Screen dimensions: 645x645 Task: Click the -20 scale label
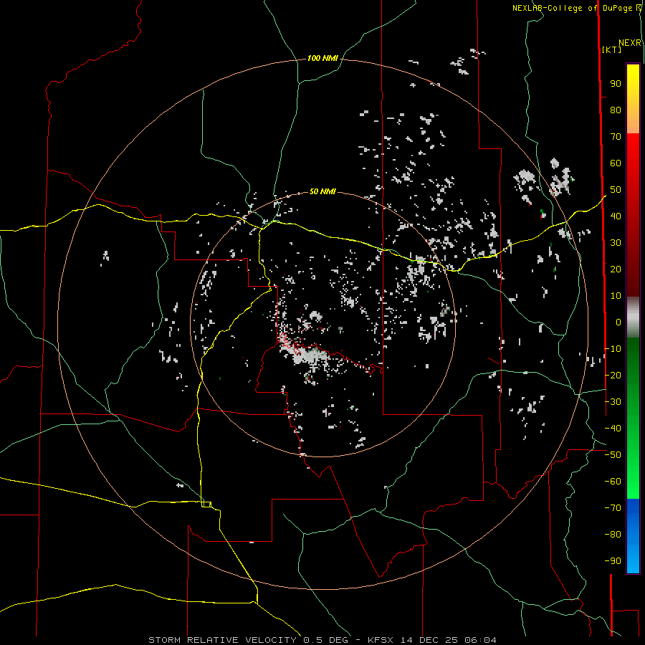(x=613, y=376)
